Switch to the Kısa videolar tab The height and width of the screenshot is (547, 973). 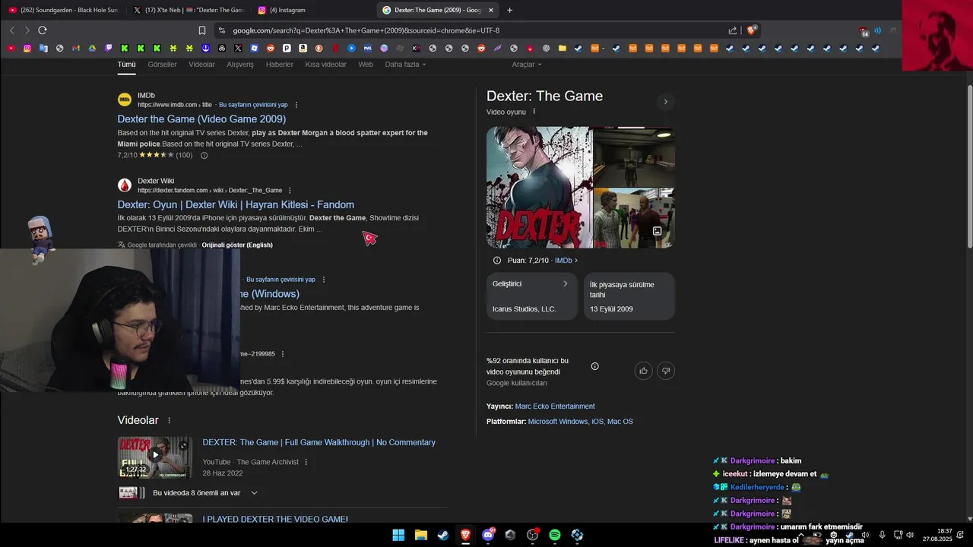click(x=325, y=65)
